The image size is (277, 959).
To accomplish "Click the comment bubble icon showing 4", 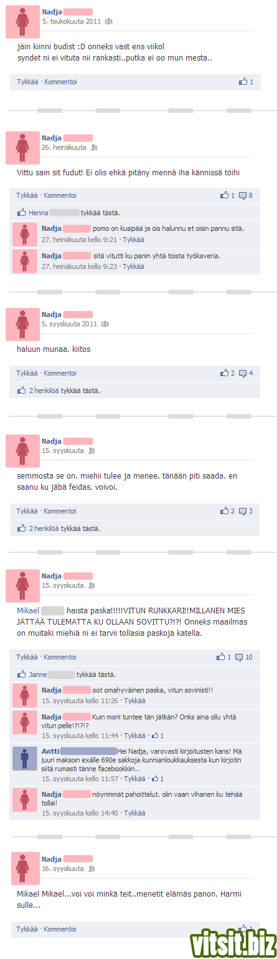I will pos(243,373).
